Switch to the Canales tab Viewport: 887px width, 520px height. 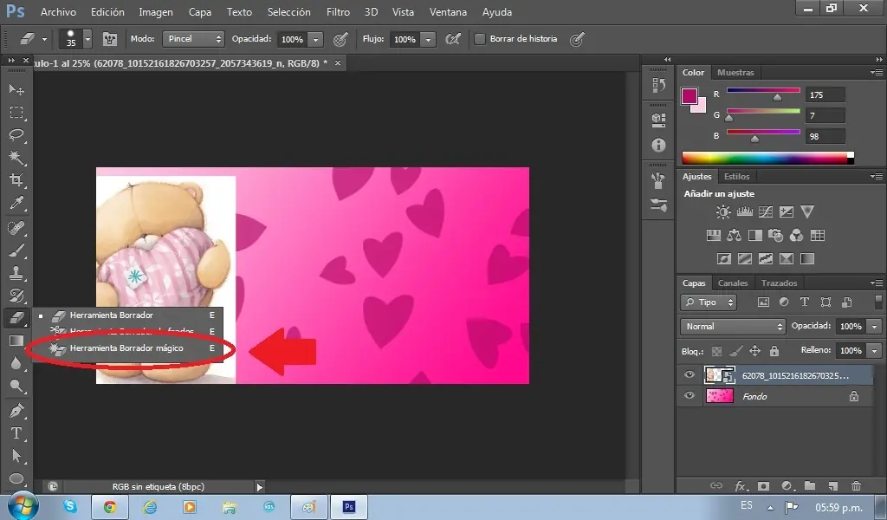(x=733, y=283)
